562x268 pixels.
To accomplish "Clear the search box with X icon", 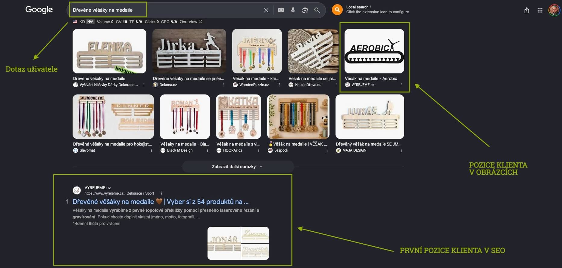I will pyautogui.click(x=266, y=10).
